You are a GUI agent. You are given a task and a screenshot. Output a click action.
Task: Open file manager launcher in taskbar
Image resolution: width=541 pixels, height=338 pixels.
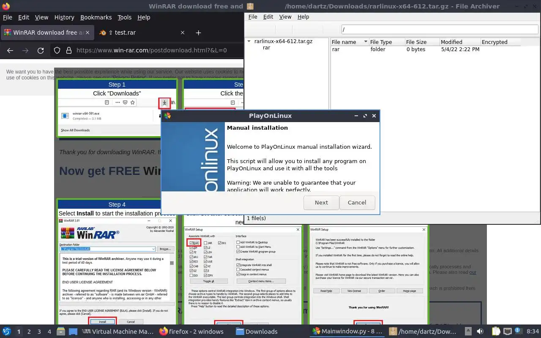(61, 332)
